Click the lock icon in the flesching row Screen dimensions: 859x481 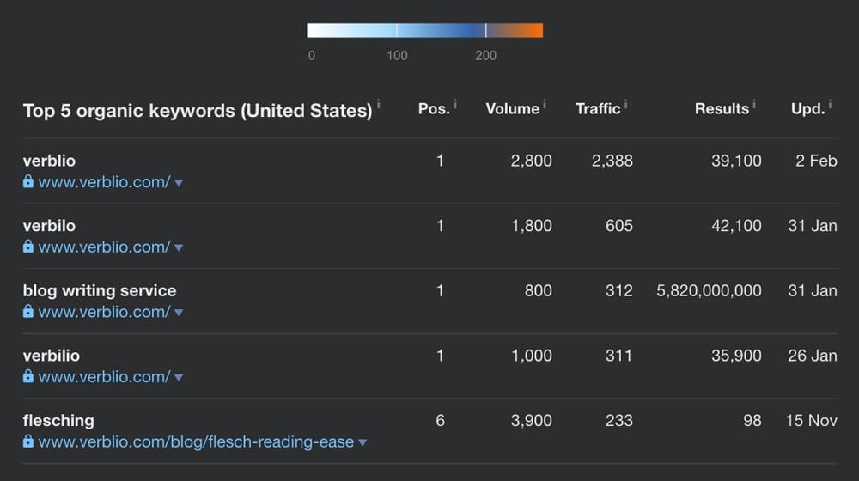pos(28,441)
